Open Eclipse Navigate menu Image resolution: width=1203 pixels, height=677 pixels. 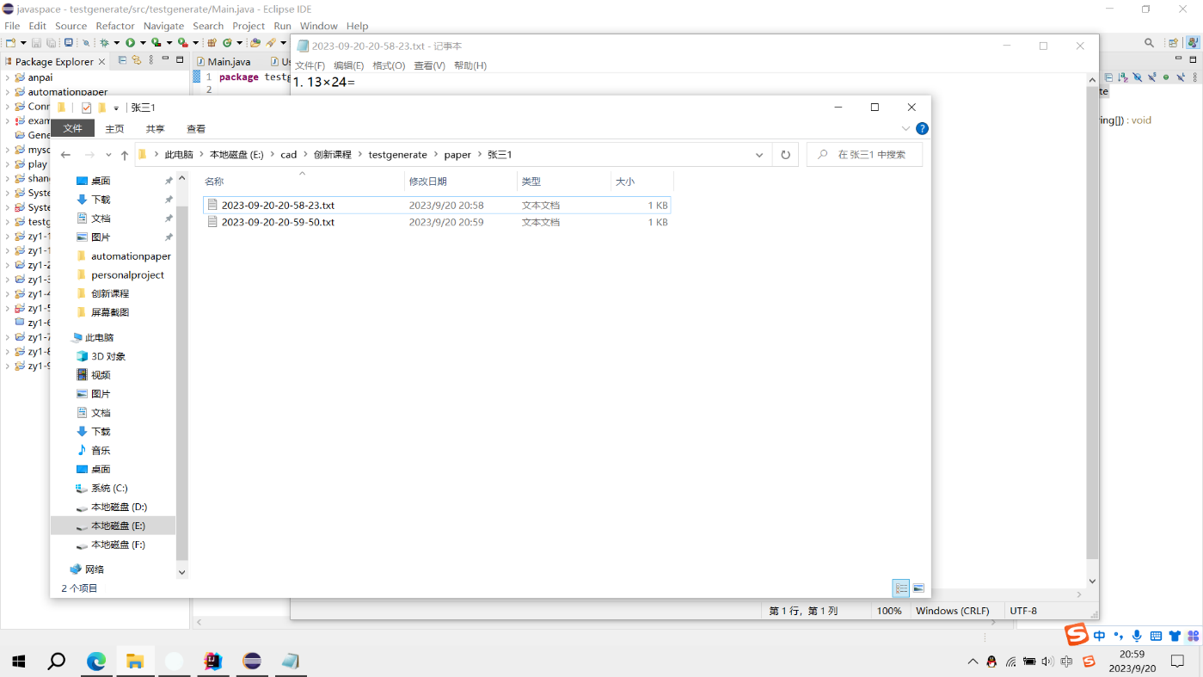pos(163,26)
